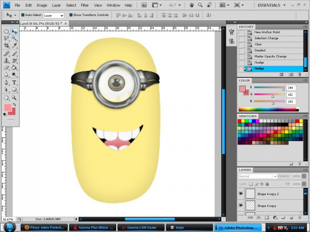Select the Type tool
Viewport: 310px width, 232px height.
[x=14, y=83]
